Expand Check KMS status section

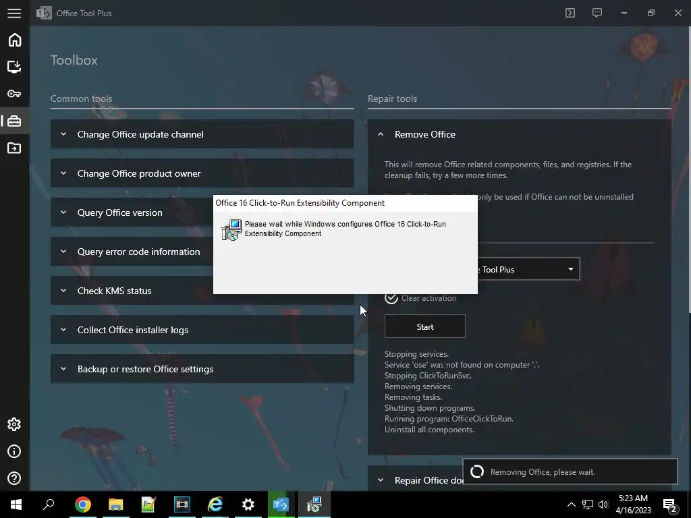(132, 291)
